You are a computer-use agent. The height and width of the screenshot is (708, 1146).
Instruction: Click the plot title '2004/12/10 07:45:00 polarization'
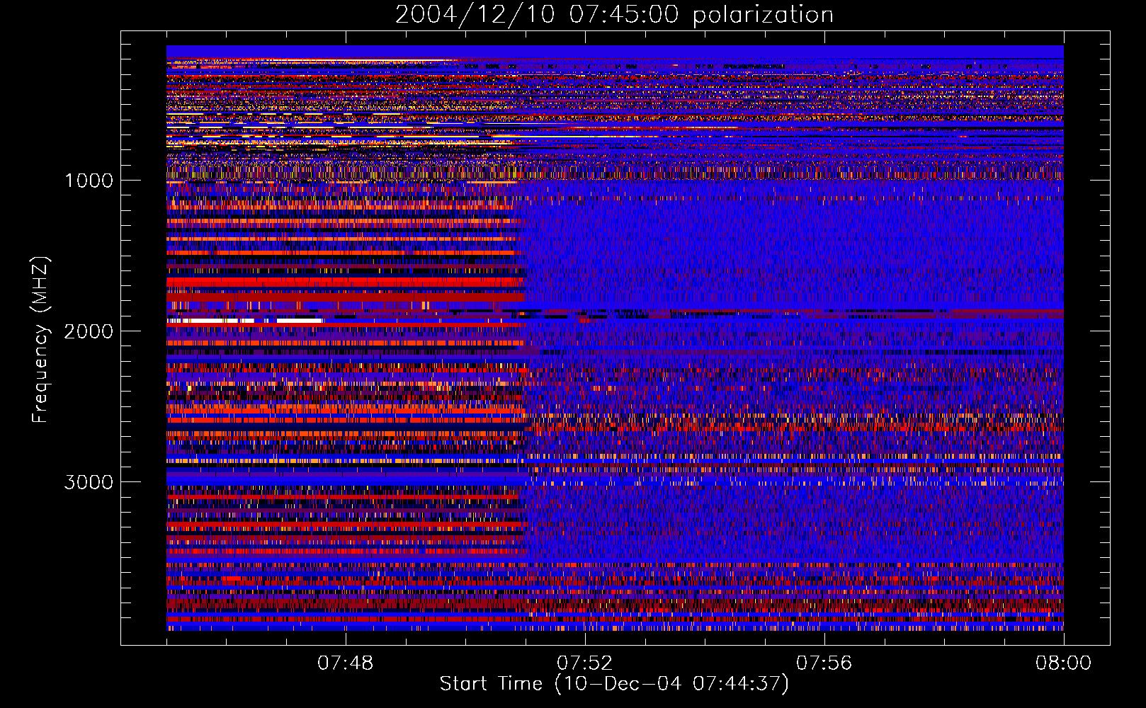[614, 15]
